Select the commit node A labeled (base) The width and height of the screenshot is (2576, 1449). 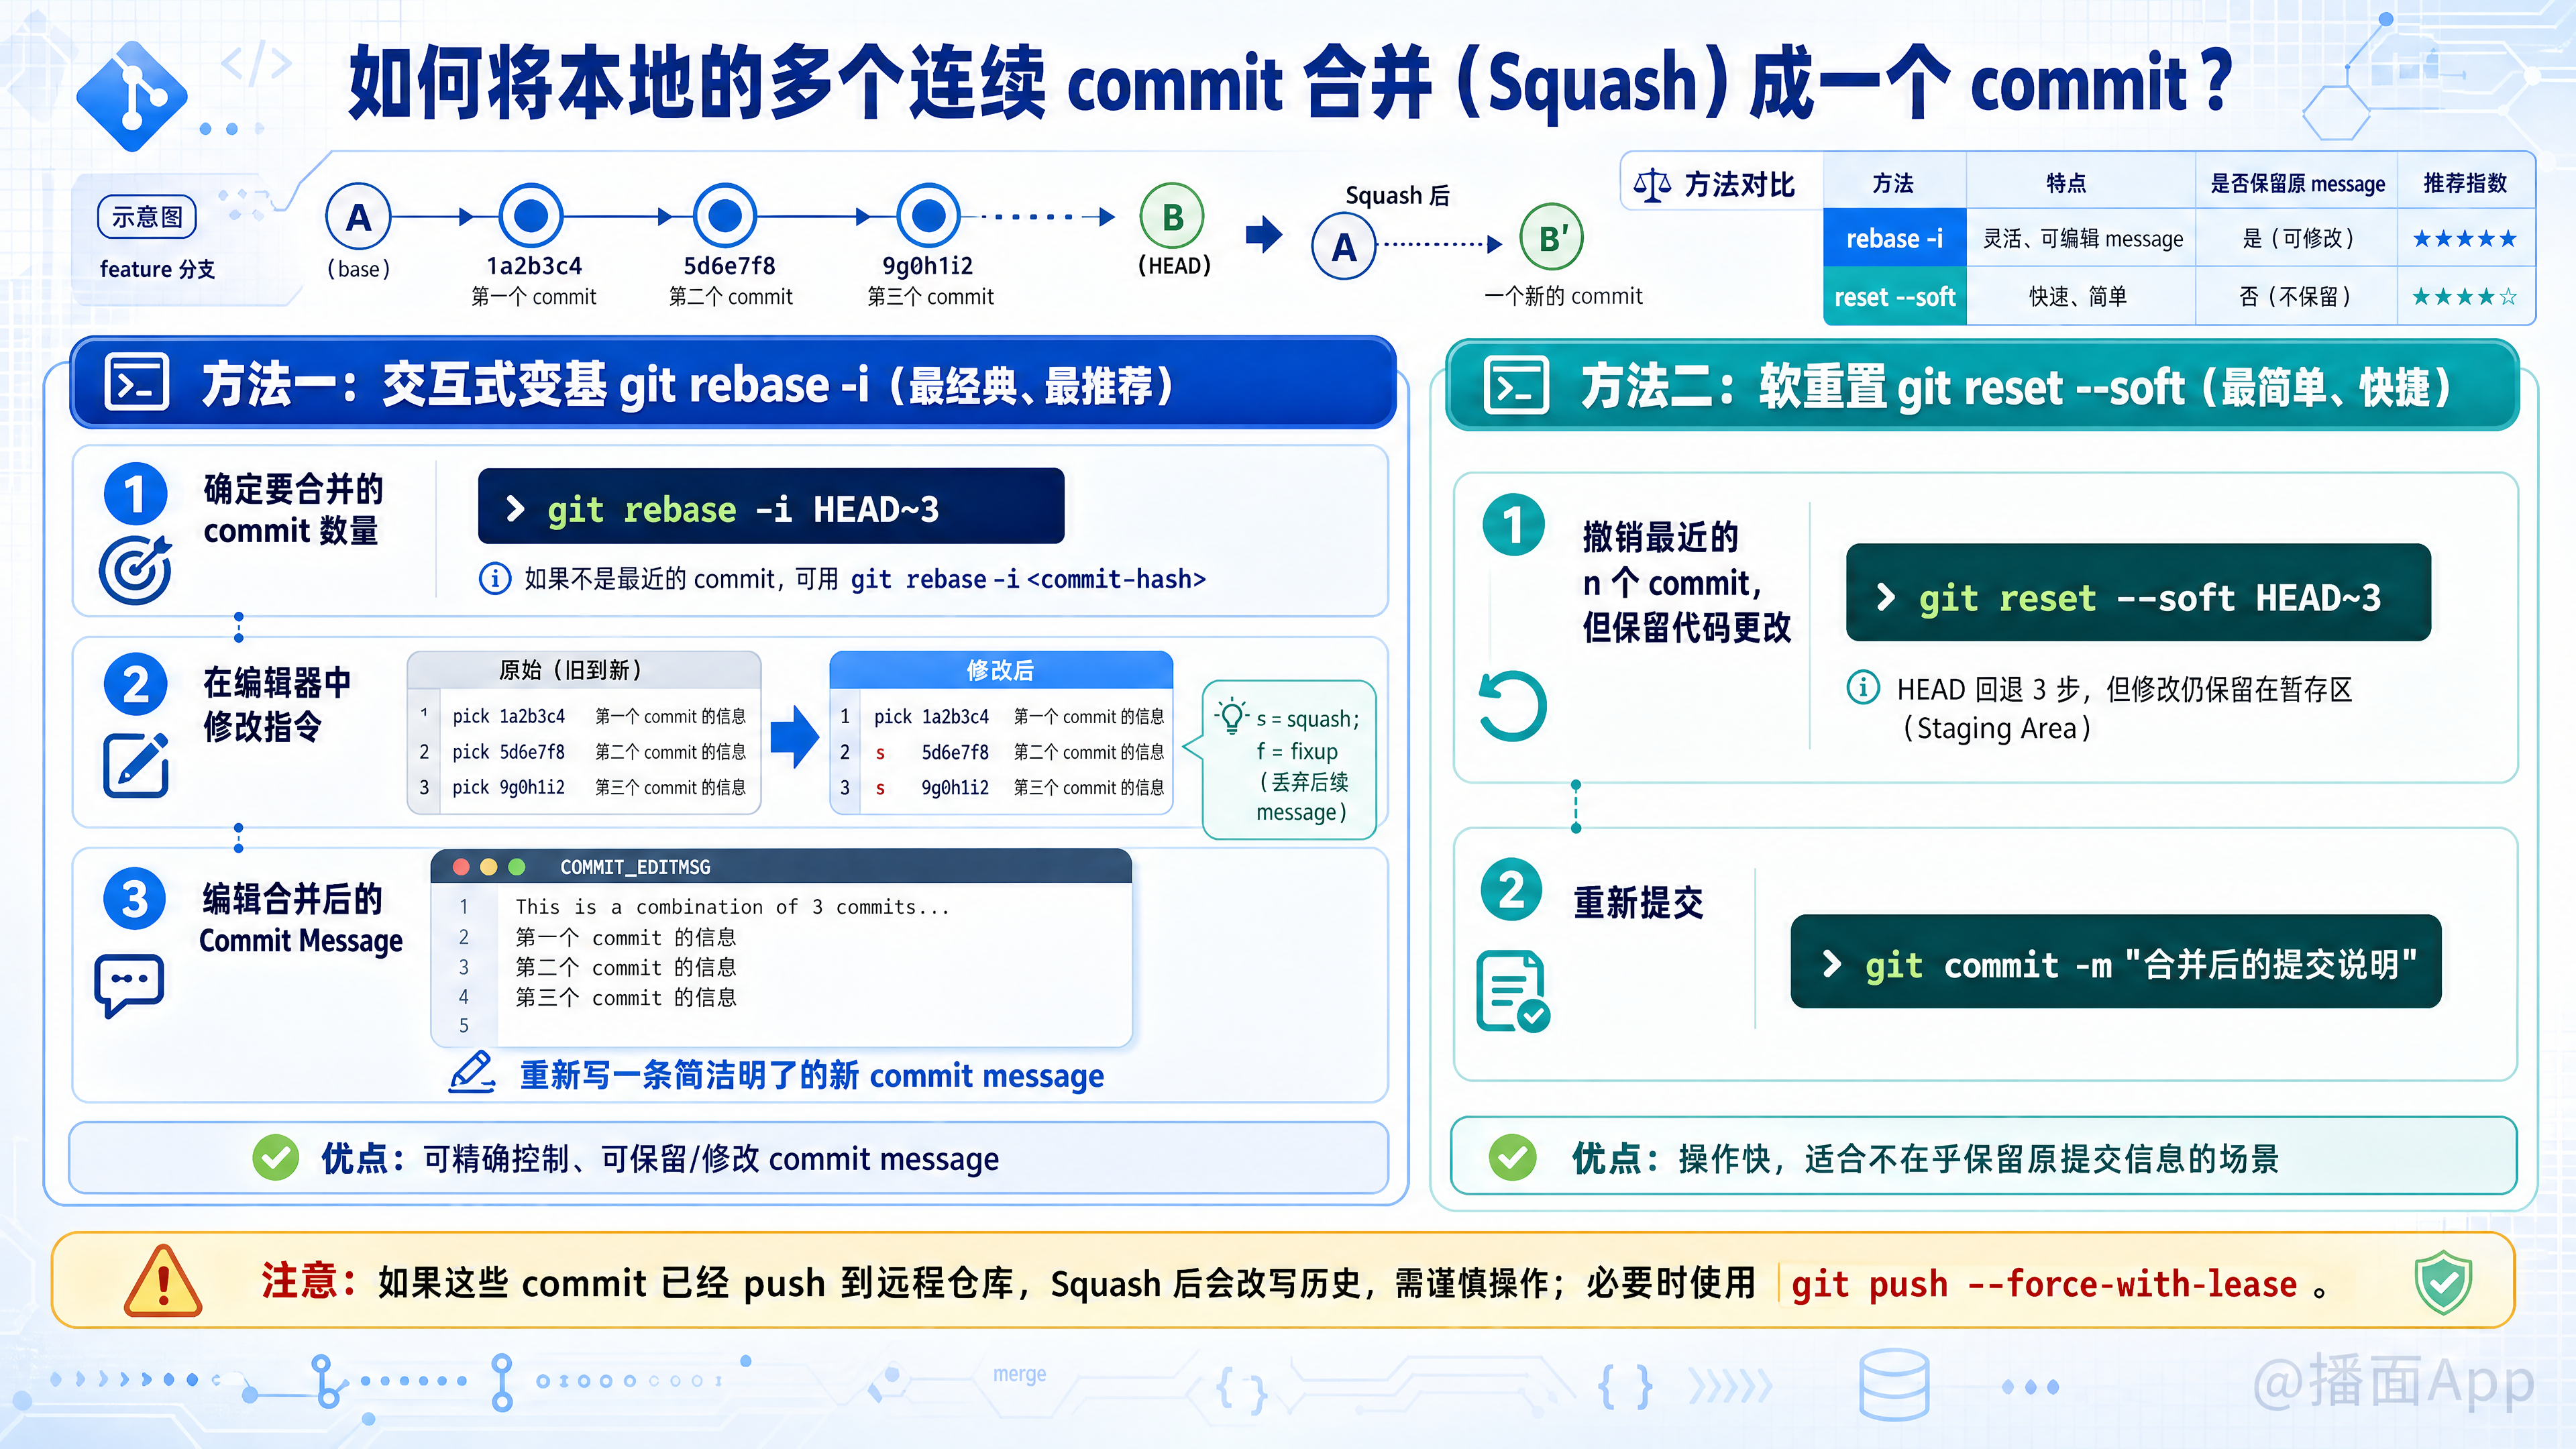coord(358,216)
